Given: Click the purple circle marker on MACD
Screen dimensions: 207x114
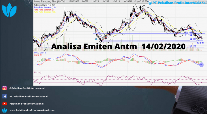Looking at the screenshot, I should 201,64.
